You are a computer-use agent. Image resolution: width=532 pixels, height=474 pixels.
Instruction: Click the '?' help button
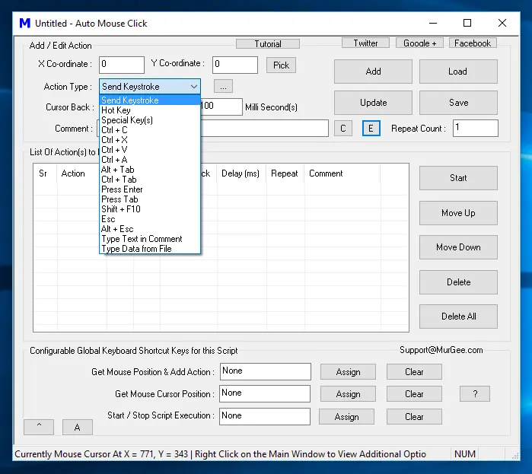tap(475, 394)
